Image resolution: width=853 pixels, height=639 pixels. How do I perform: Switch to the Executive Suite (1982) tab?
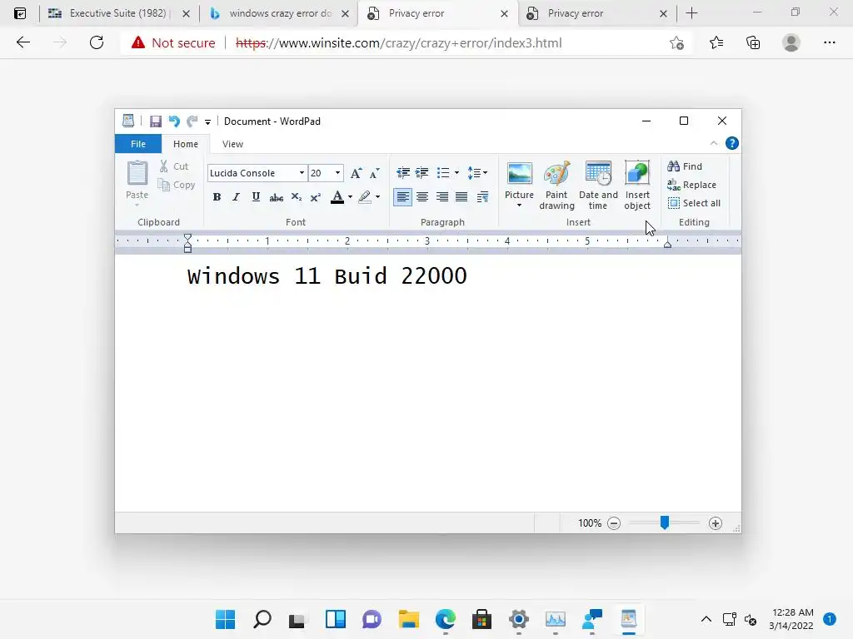coord(118,13)
